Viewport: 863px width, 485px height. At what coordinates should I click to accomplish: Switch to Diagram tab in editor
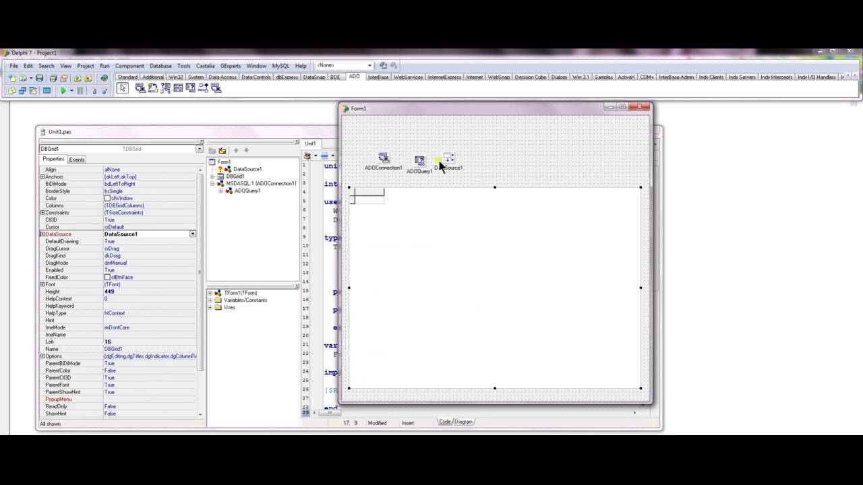464,422
